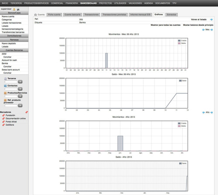The height and width of the screenshot is (195, 218).
Task: Open the COMERCIAL menu
Action: point(57,3)
